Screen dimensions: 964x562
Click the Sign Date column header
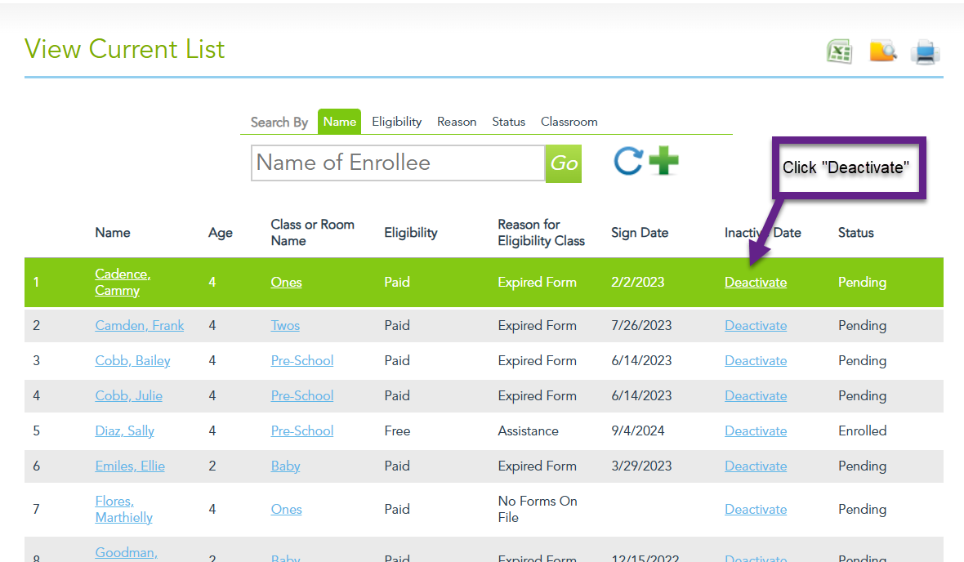(640, 233)
